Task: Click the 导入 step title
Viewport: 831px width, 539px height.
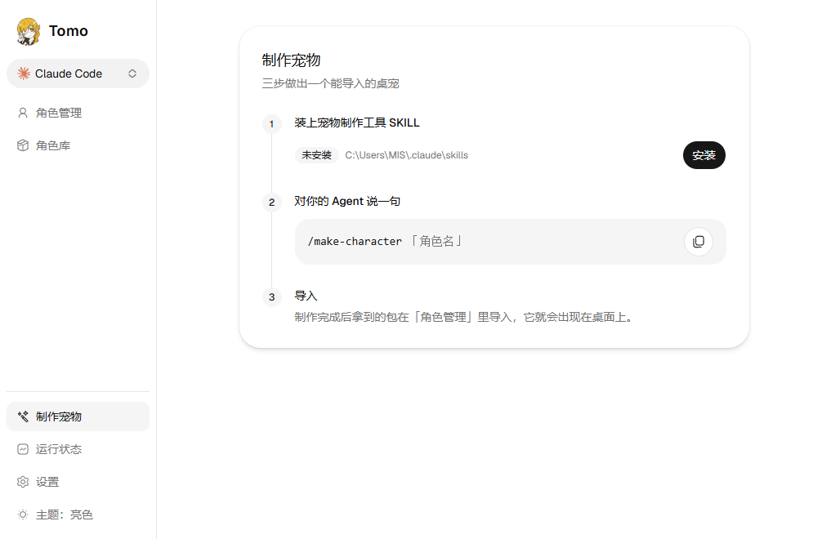Action: click(306, 296)
